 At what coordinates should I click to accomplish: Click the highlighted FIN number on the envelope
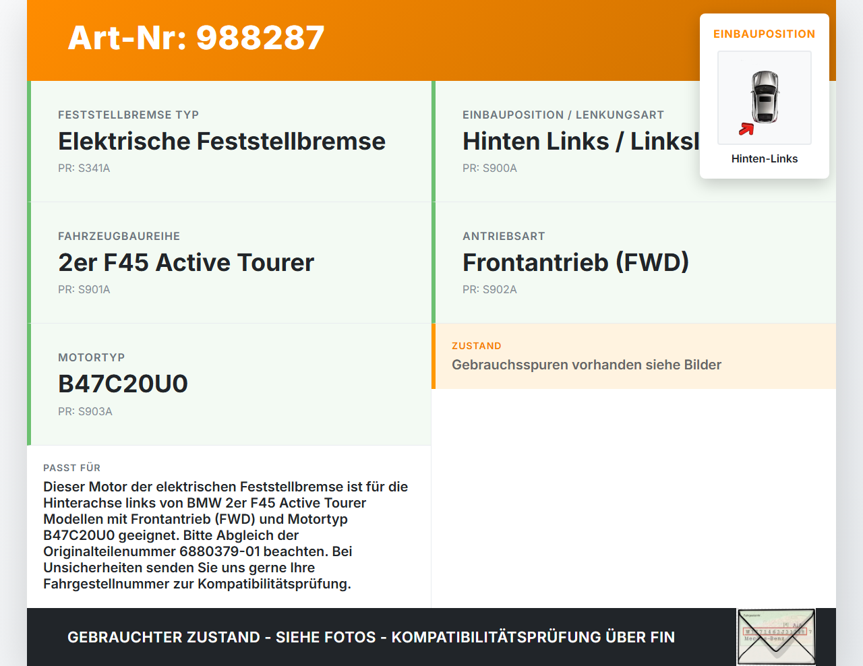(x=775, y=632)
